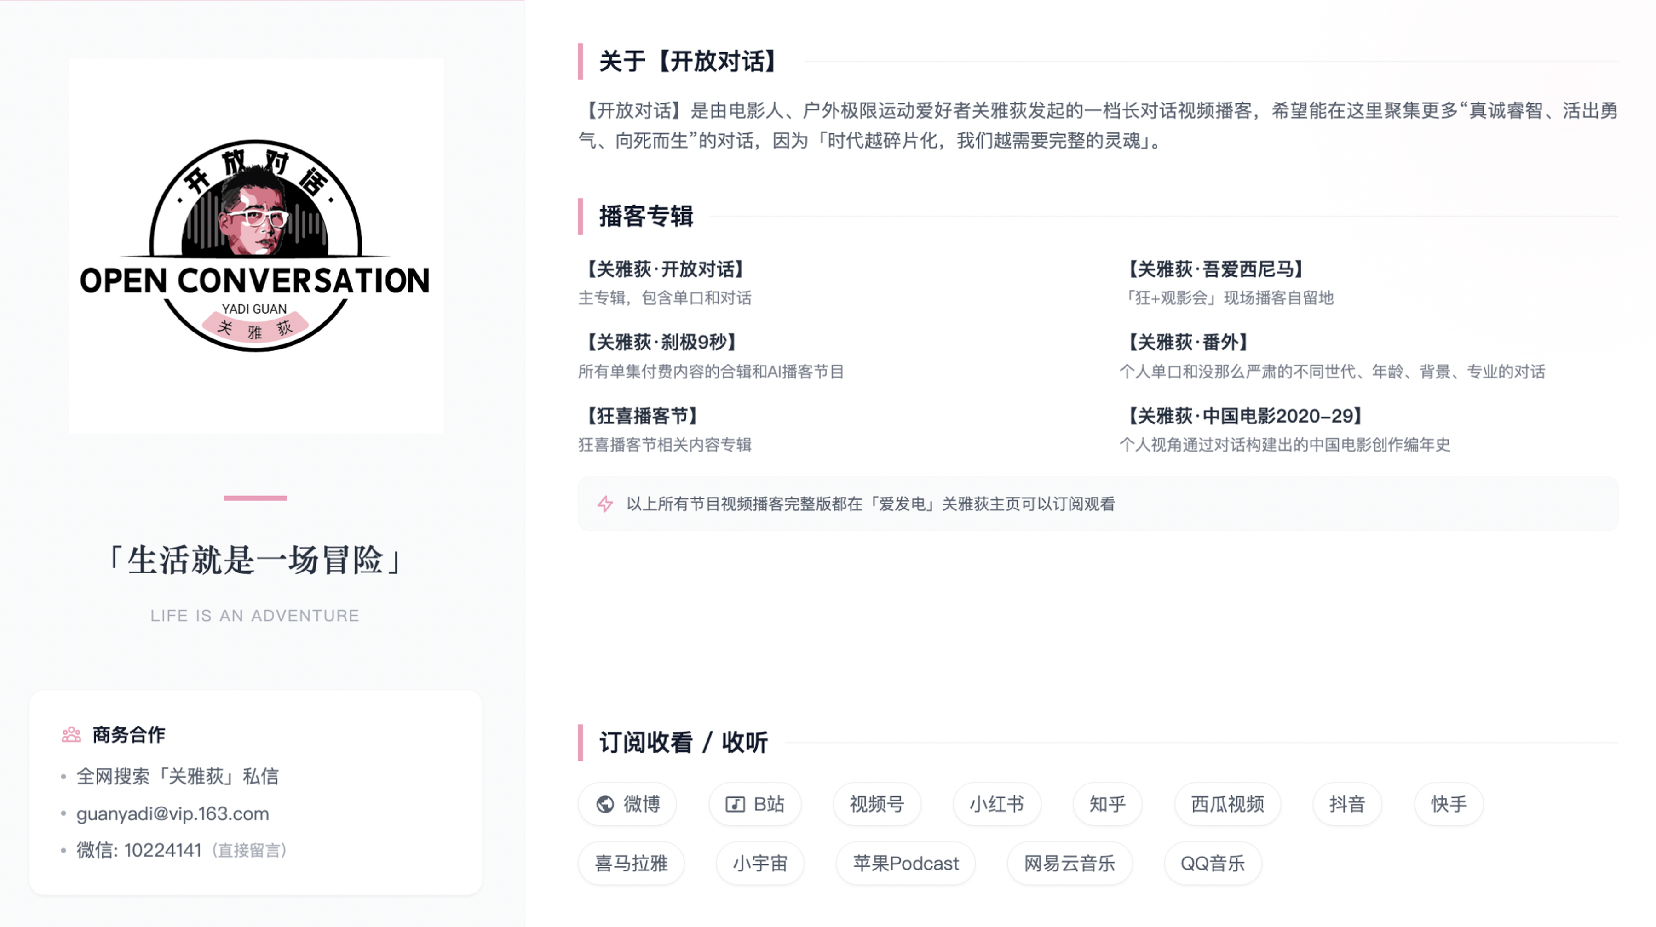Click the guanyadi@vip.163.com email address
The width and height of the screenshot is (1656, 927).
tap(172, 813)
